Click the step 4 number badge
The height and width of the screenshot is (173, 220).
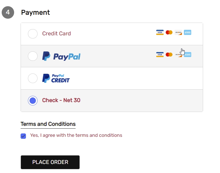[8, 12]
